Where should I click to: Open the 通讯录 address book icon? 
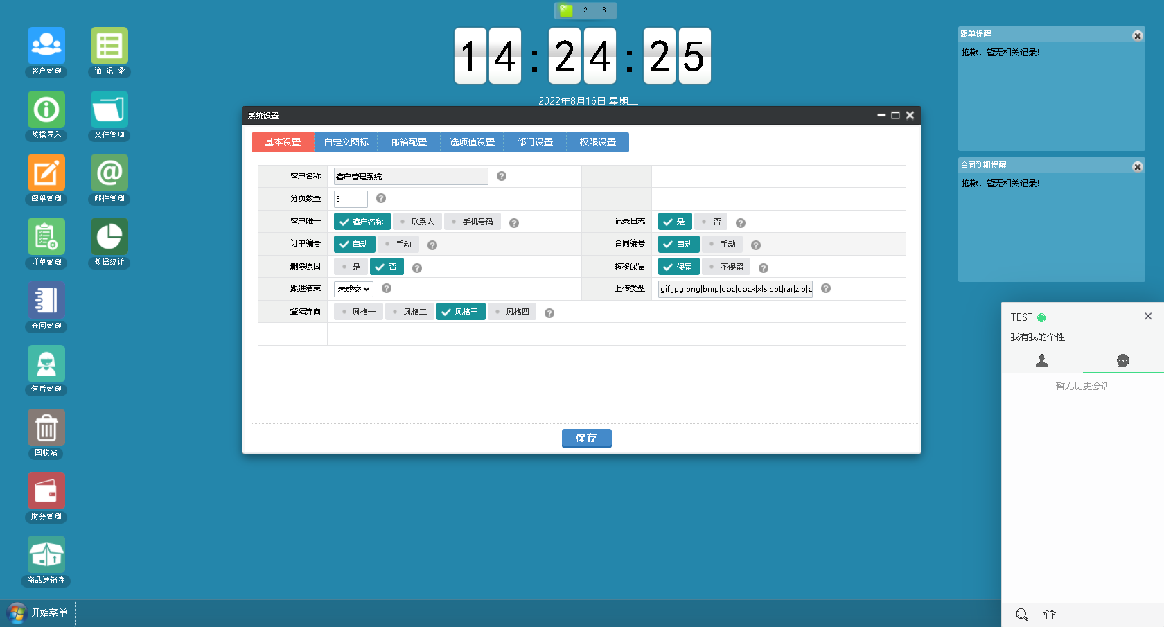point(109,46)
